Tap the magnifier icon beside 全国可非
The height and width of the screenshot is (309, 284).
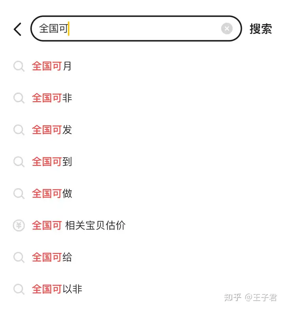(19, 98)
